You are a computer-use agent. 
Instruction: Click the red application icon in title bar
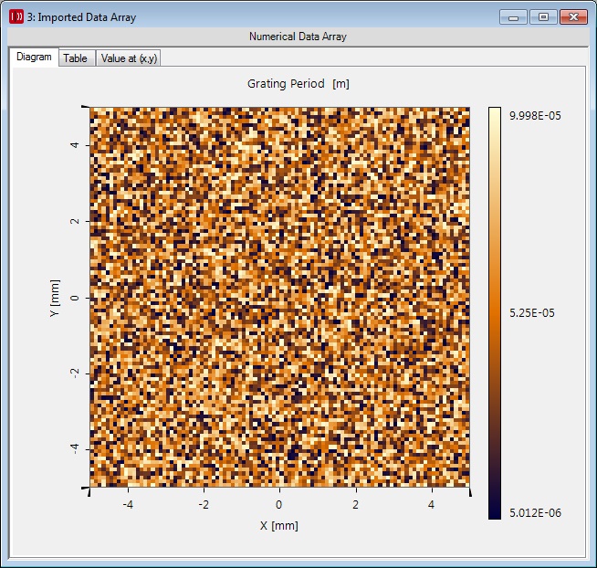click(x=16, y=16)
